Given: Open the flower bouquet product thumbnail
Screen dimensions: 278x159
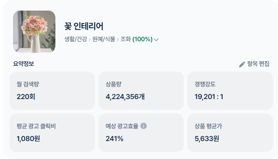Looking at the screenshot, I should pos(34,31).
